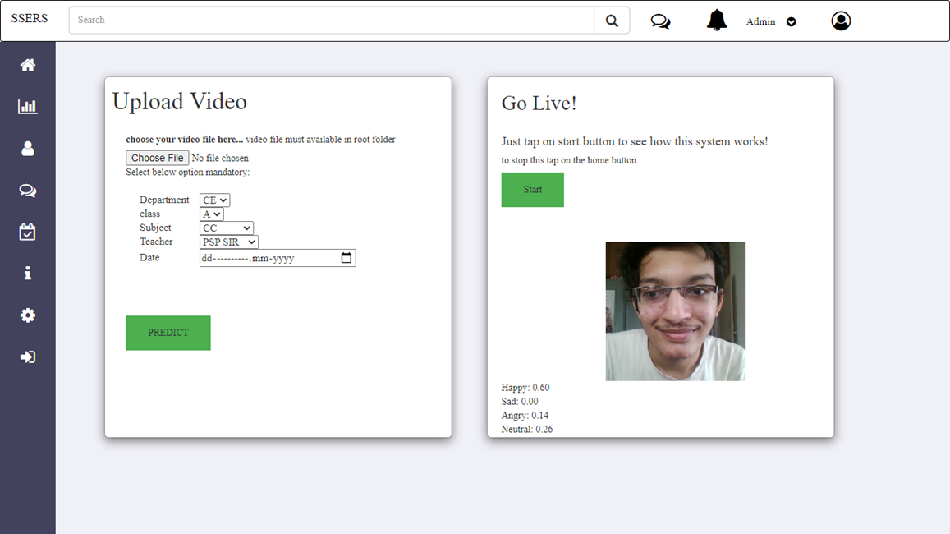Click the 'Upload Video' heading
Image resolution: width=950 pixels, height=534 pixels.
tap(179, 101)
